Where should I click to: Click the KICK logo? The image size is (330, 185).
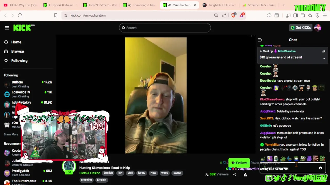(24, 28)
